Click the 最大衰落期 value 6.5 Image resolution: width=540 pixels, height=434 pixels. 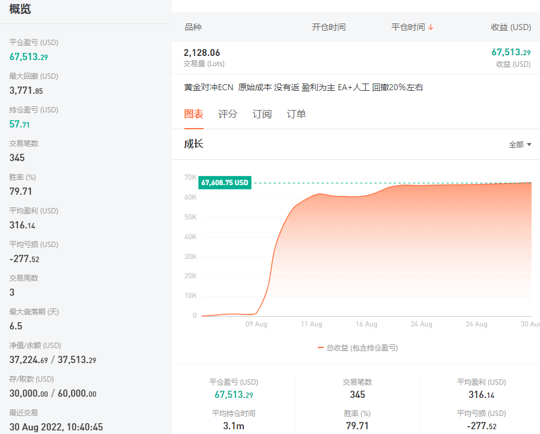[16, 326]
